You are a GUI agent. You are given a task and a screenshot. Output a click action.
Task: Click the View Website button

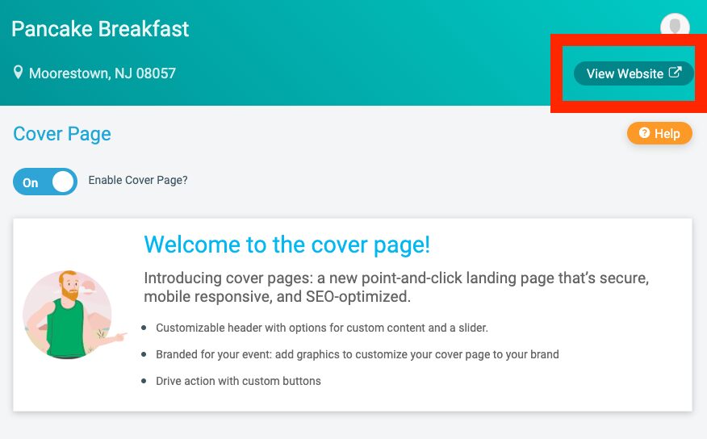[634, 73]
